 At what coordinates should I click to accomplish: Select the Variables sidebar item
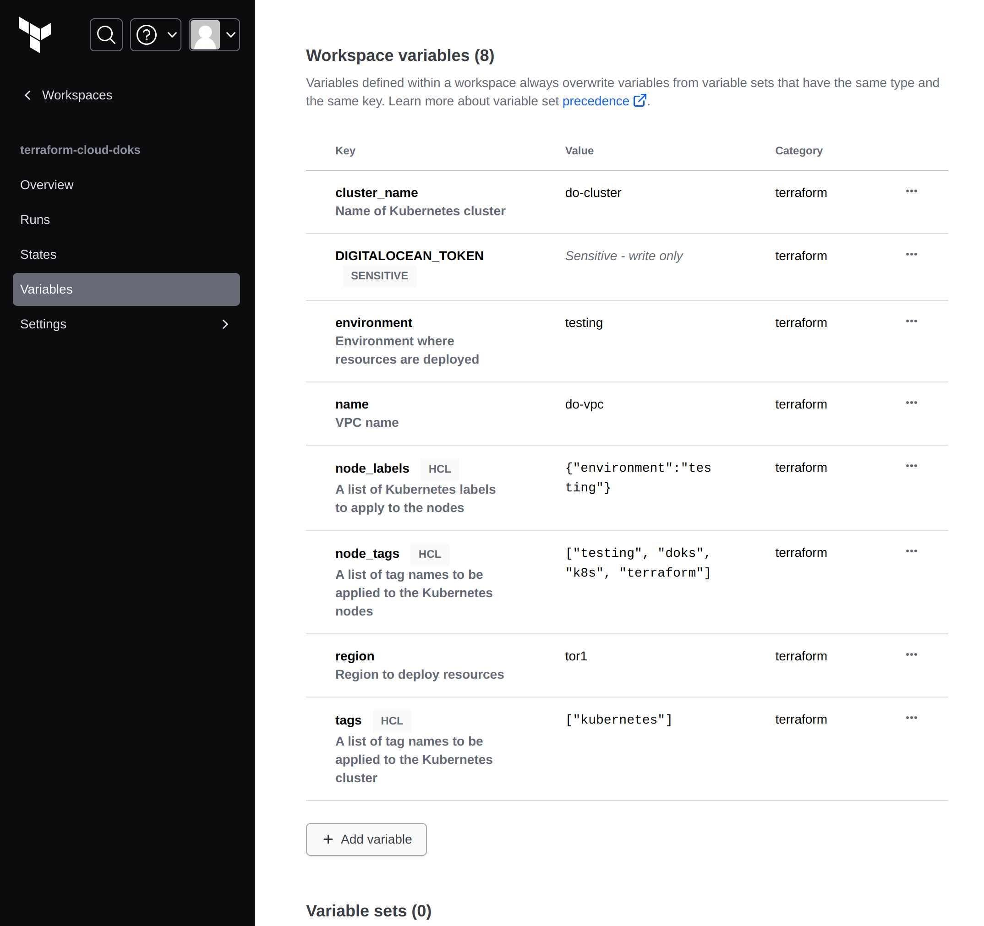click(126, 289)
